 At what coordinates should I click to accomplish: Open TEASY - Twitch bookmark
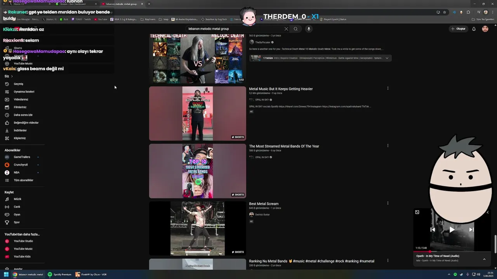(x=81, y=19)
